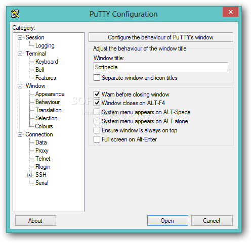Click the Open button

pos(167,221)
